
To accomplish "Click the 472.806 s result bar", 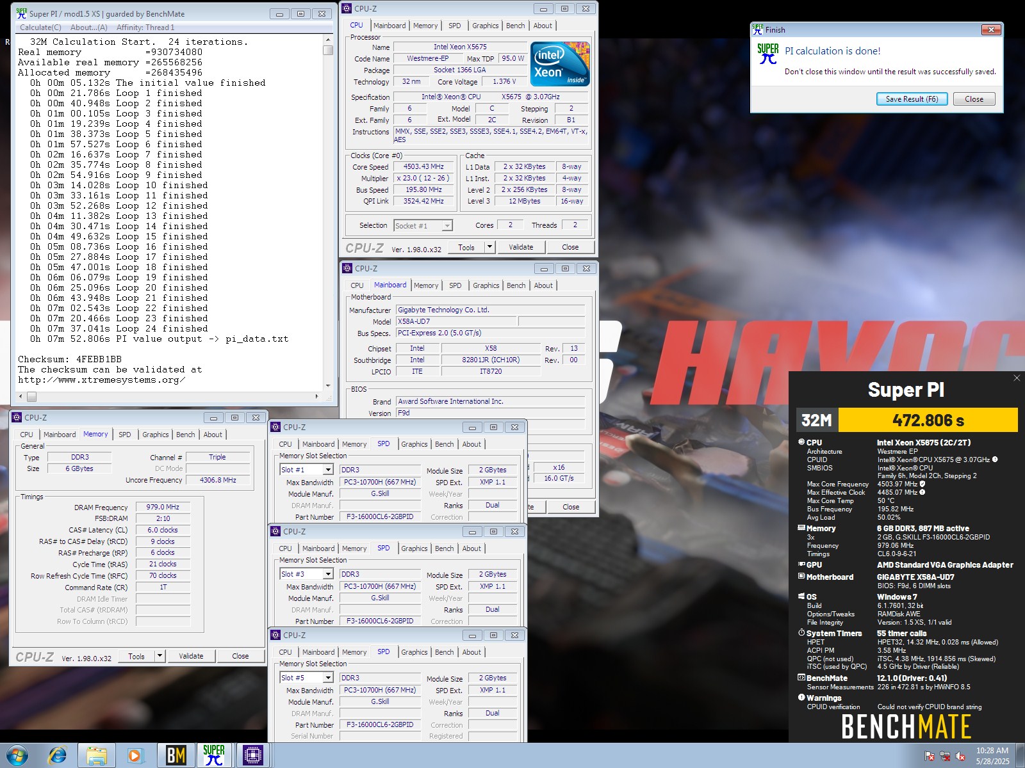I will coord(928,420).
